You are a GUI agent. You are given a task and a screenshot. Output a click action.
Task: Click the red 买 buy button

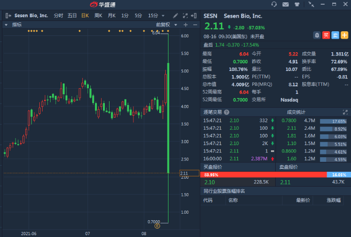326,35
